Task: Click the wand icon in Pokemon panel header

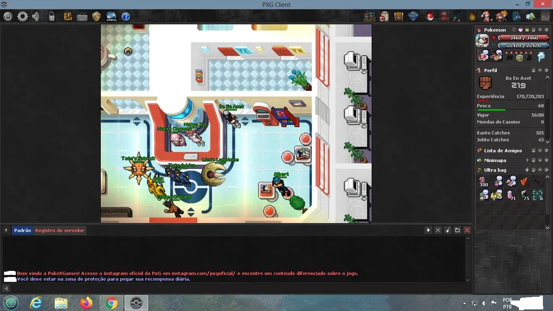Action: pos(514,30)
